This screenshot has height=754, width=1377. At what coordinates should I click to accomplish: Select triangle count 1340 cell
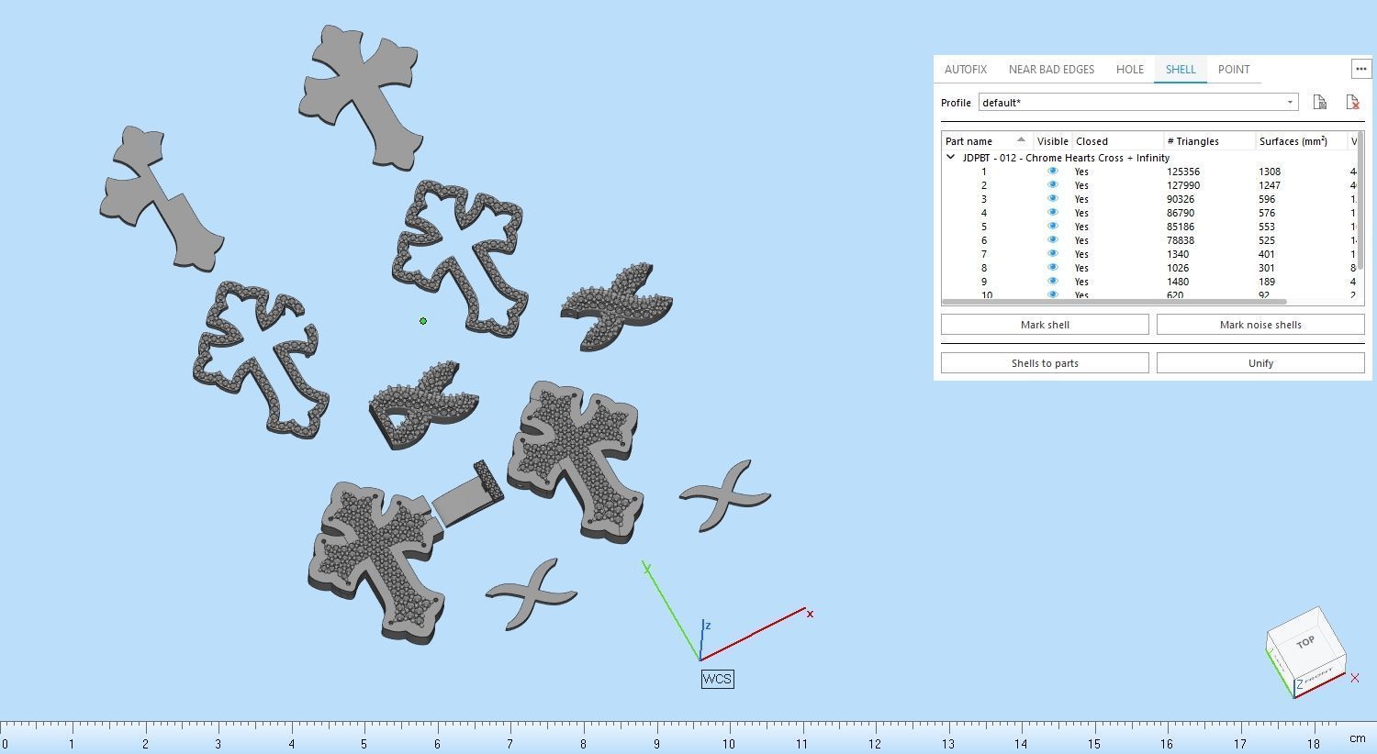pyautogui.click(x=1178, y=254)
